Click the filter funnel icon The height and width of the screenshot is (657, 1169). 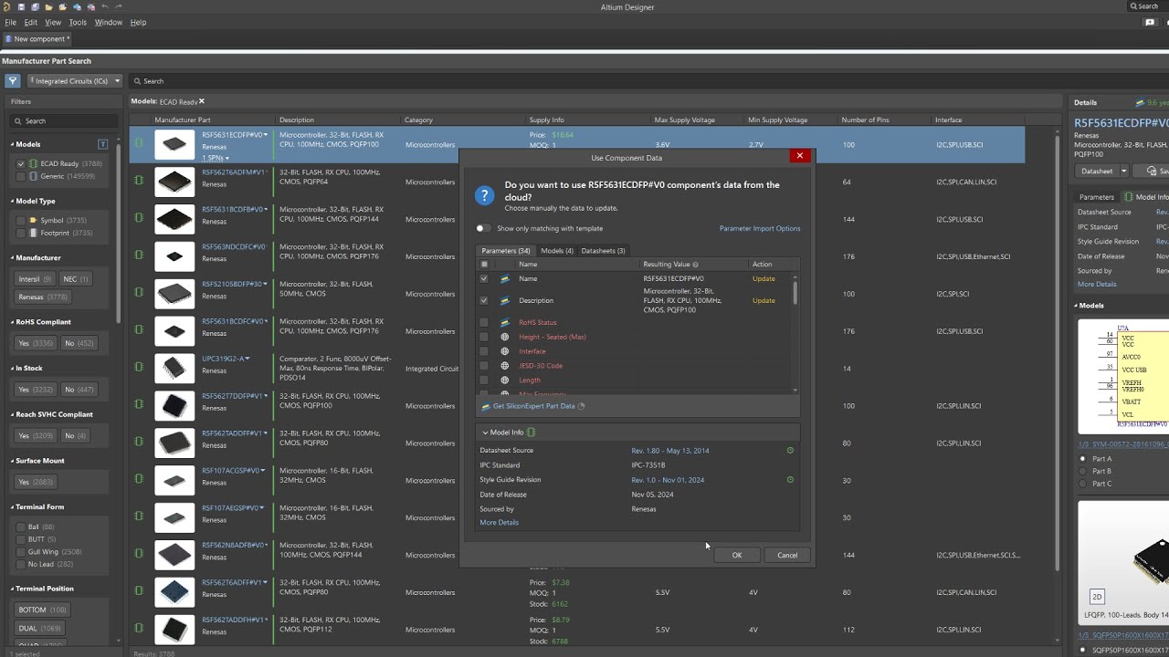click(x=13, y=81)
